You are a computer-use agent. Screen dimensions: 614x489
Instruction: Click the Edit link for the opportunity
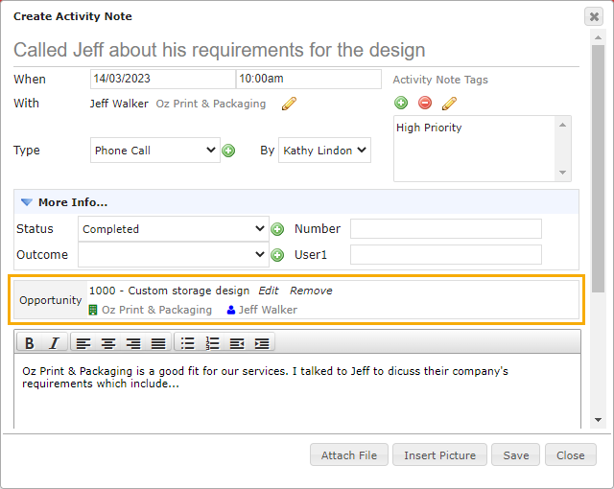point(269,291)
